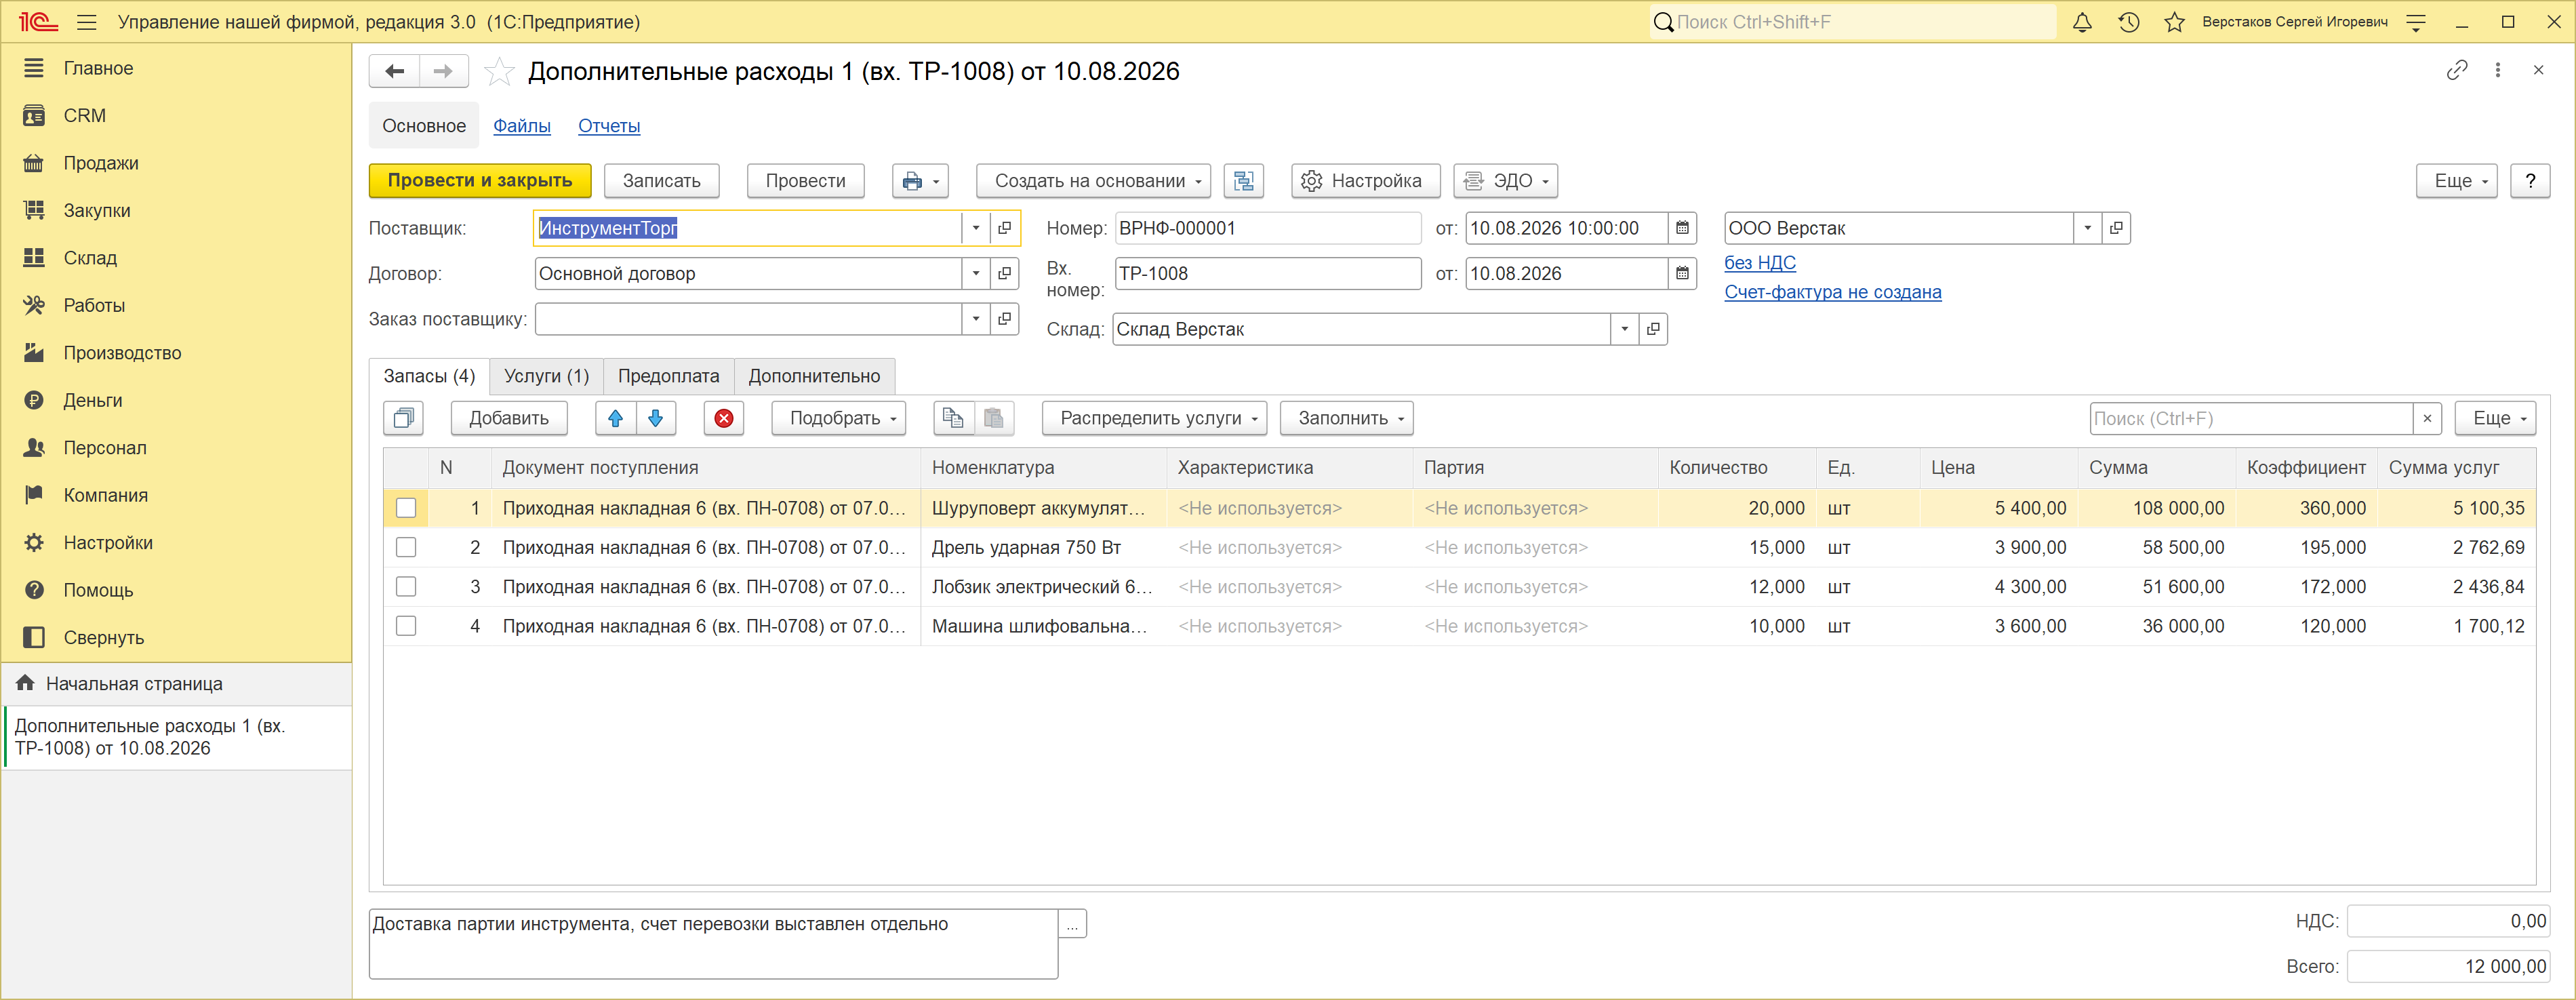Expand the Заказ поставщику dropdown list
Screen dimensions: 2576x1000
[976, 319]
